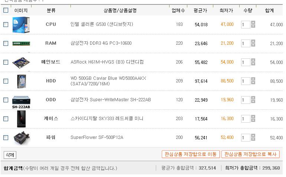
Task: Click 관심상품 저장함으로 이동 button
Action: coord(191,154)
